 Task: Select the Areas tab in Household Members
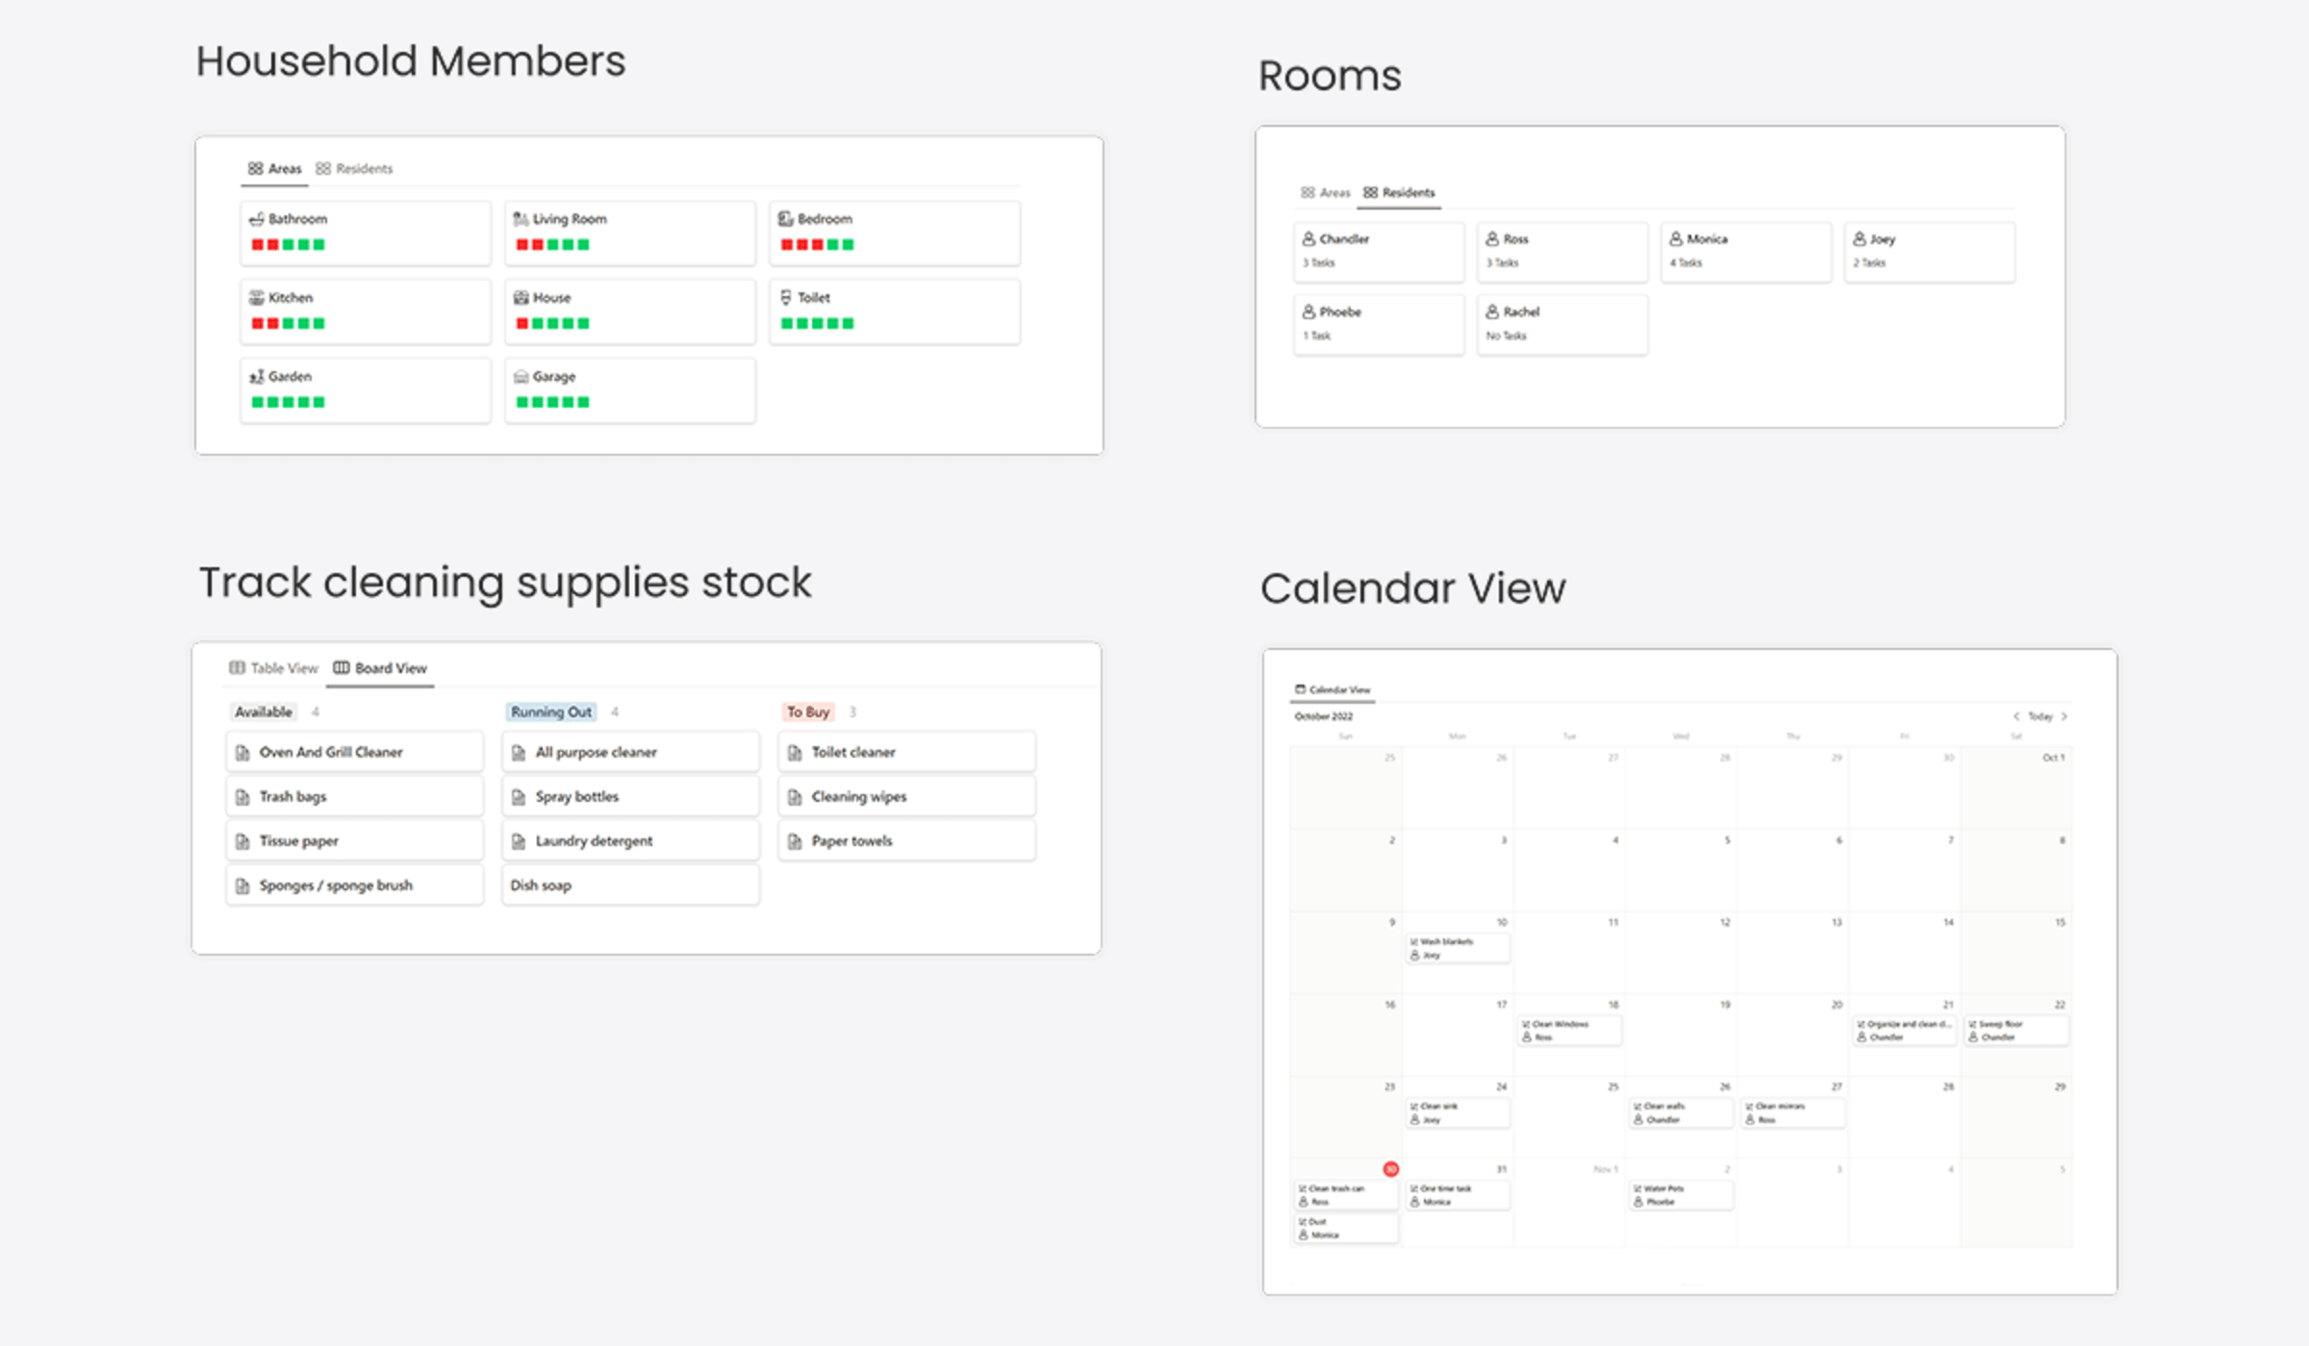tap(274, 167)
